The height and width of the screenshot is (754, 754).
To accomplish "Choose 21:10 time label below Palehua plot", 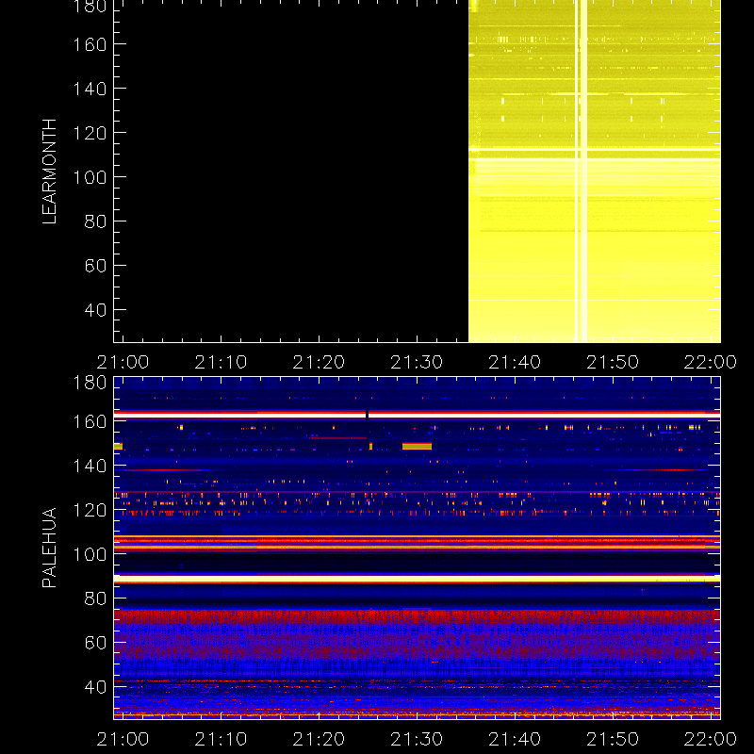I will point(221,739).
